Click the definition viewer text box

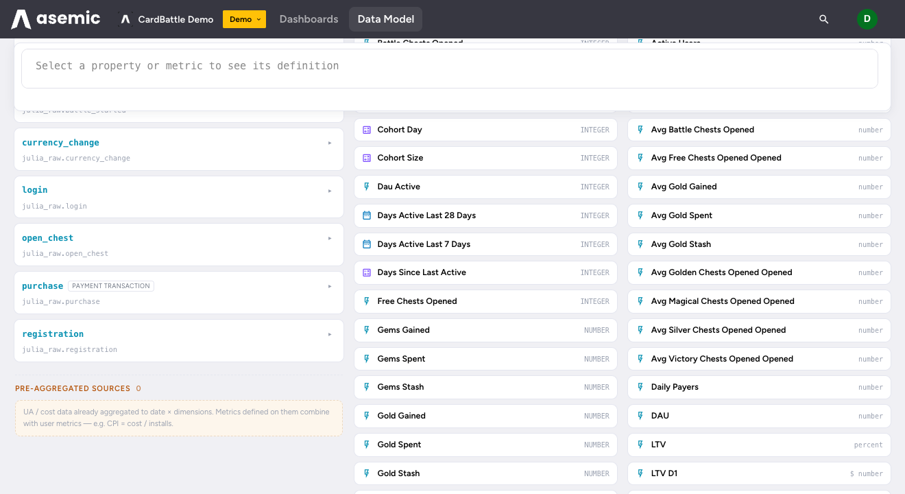coord(450,69)
